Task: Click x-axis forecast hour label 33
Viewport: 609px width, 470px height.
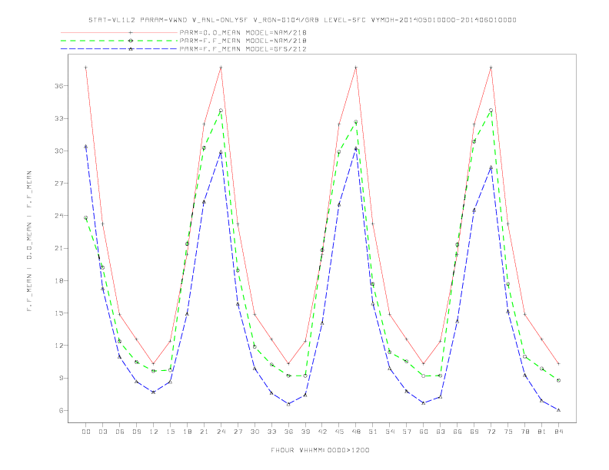Action: 271,432
